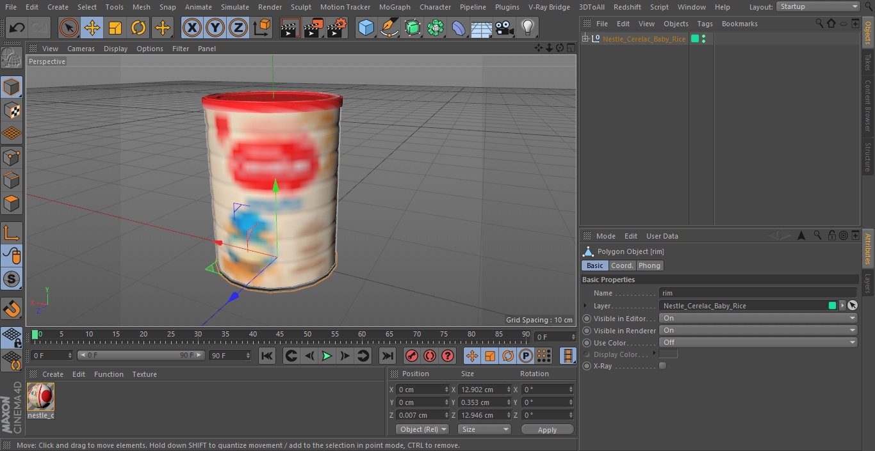Select the Move tool in top toolbar
The width and height of the screenshot is (875, 451).
[x=92, y=28]
